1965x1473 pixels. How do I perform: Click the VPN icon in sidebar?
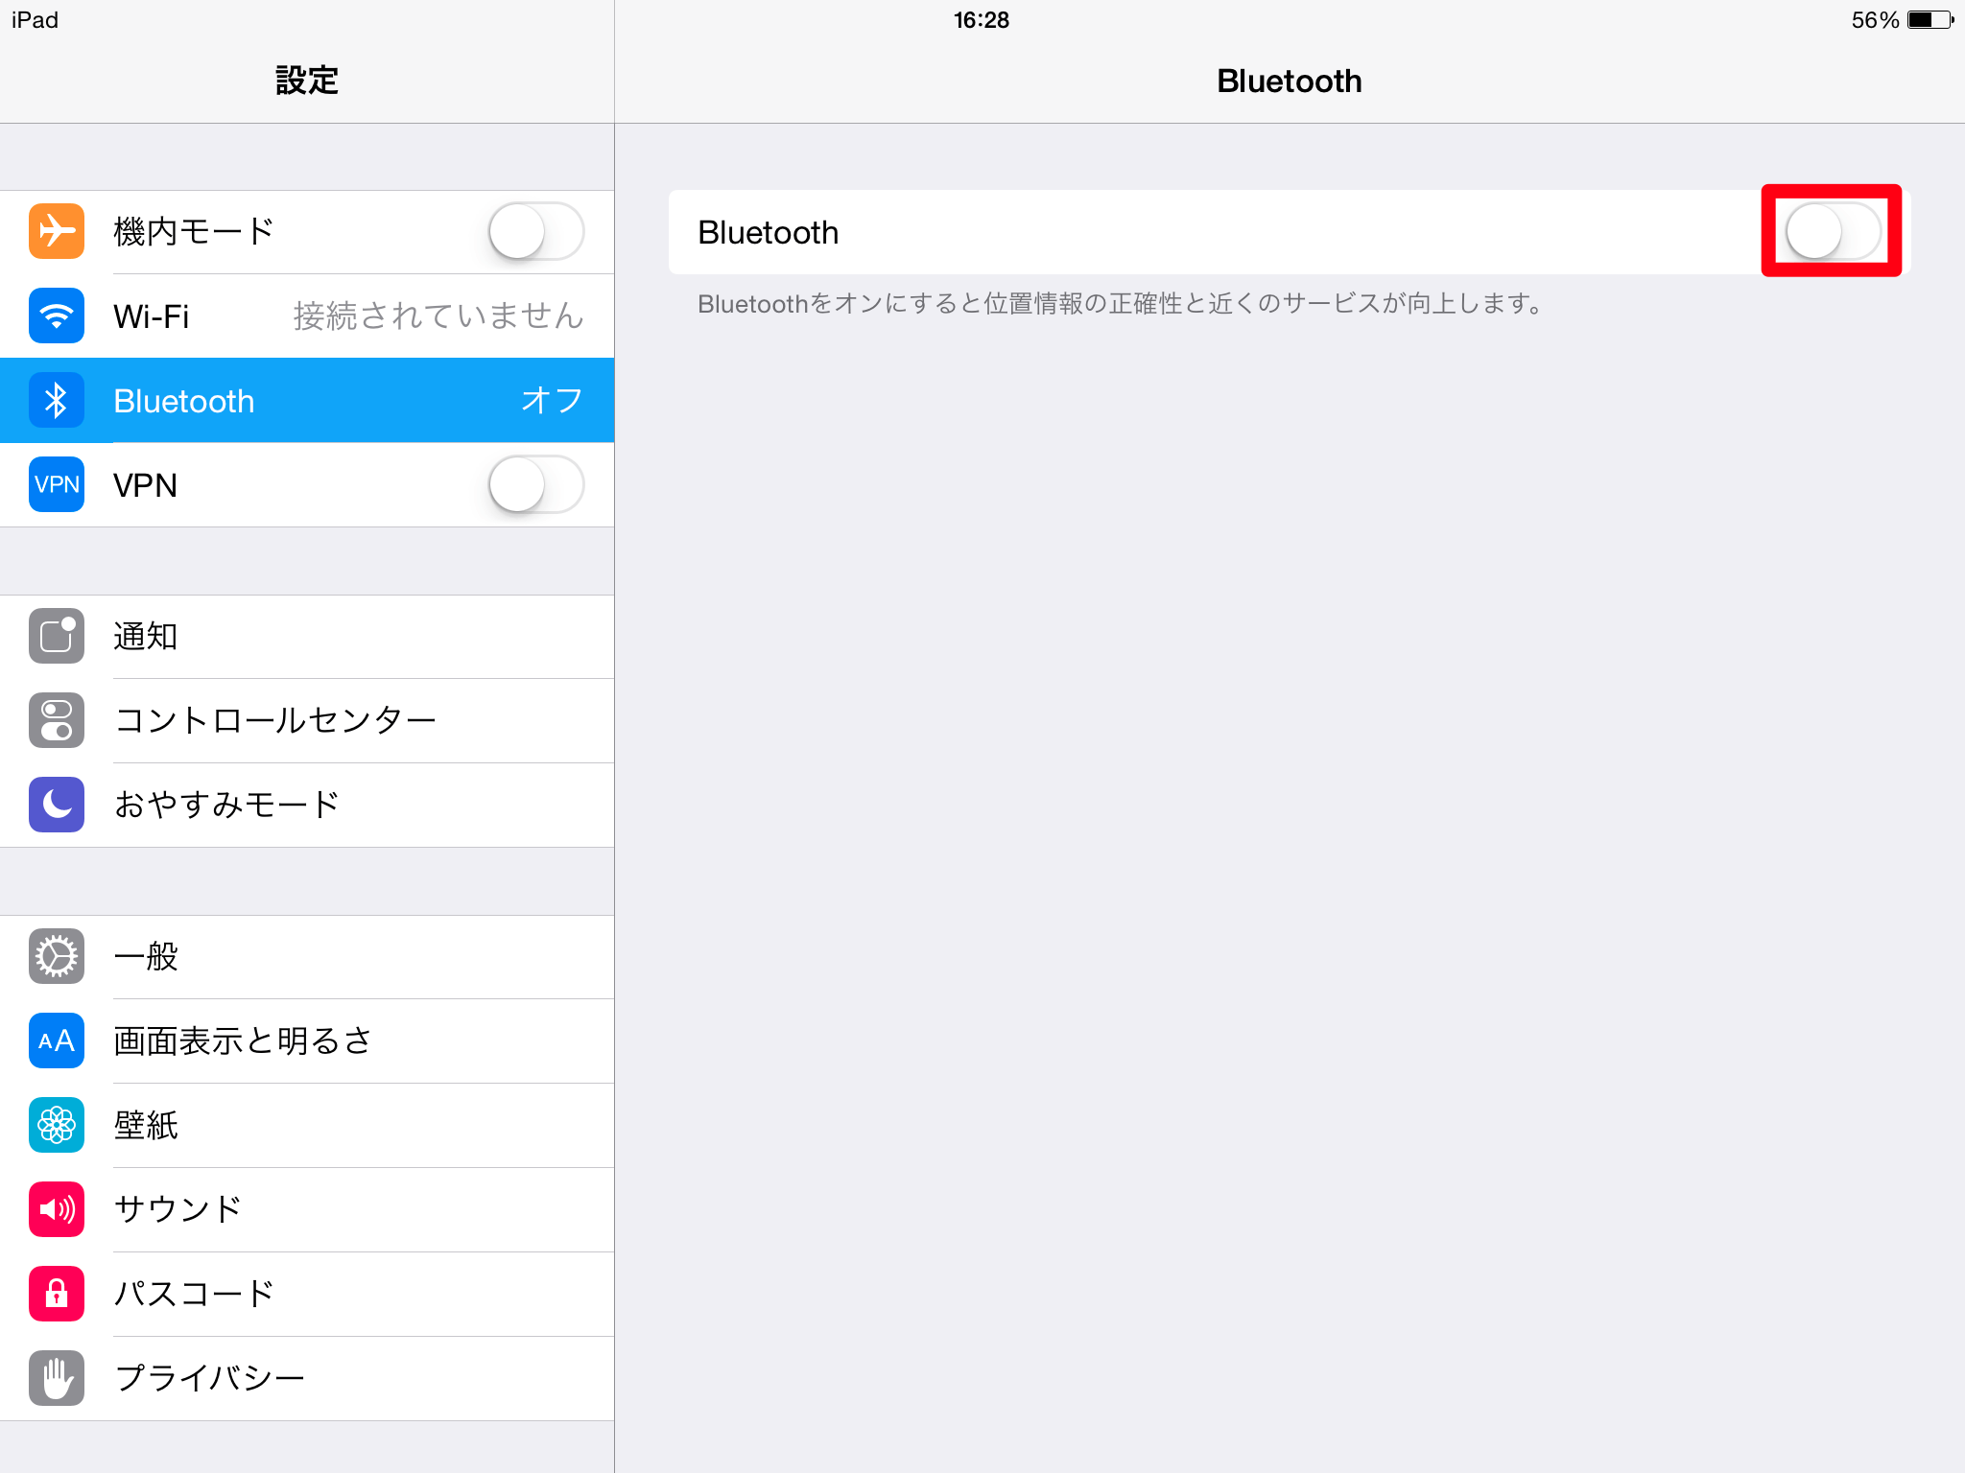pyautogui.click(x=56, y=484)
